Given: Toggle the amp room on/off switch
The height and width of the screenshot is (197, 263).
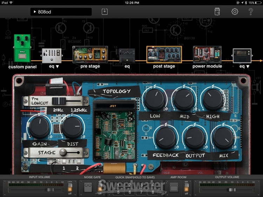Looking at the screenshot, I should click(186, 188).
